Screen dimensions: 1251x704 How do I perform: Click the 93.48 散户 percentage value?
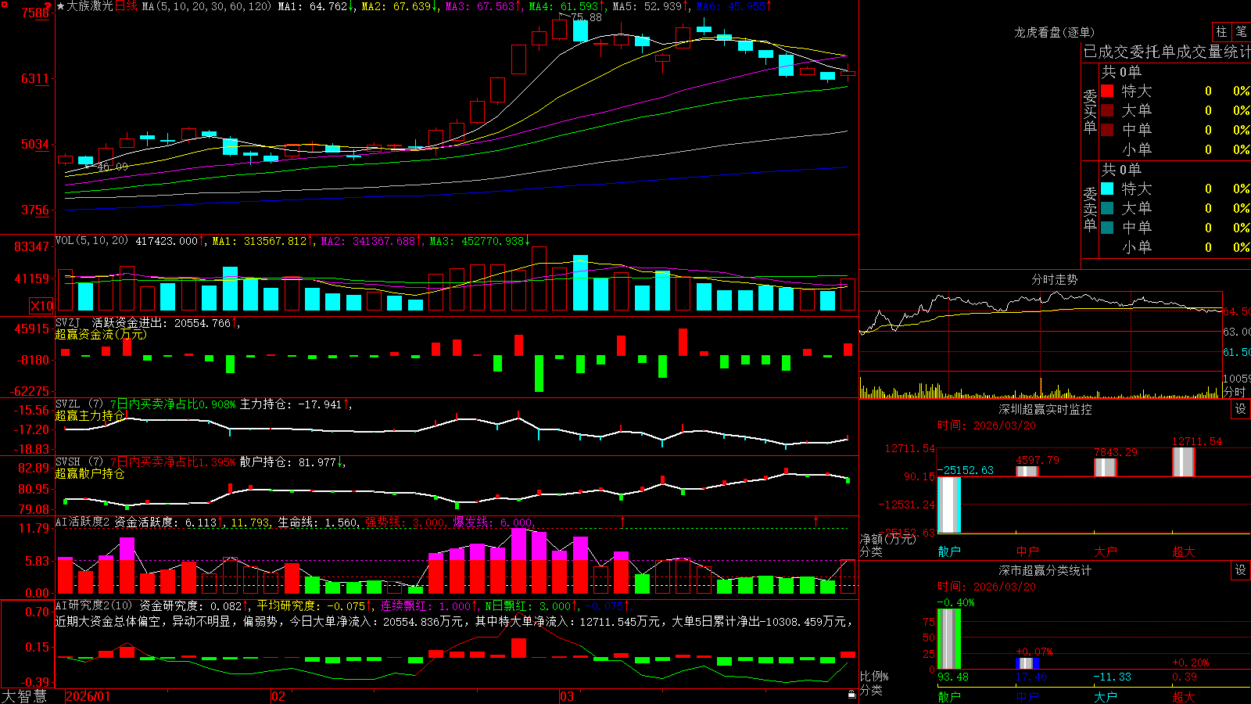[952, 677]
